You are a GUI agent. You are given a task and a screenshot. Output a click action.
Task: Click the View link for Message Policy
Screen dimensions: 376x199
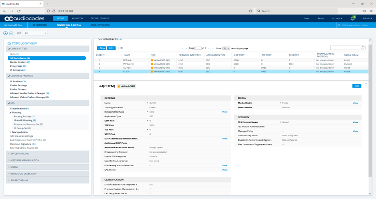[x=355, y=131]
